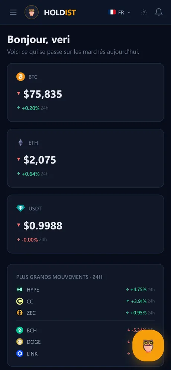Open the USDT $0.9988 card
The width and height of the screenshot is (171, 370).
[85, 224]
